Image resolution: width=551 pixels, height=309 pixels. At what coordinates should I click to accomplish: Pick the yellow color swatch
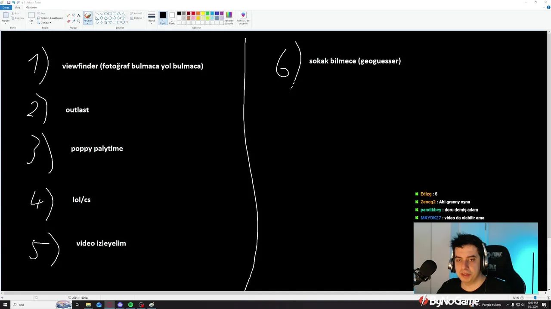(x=203, y=13)
